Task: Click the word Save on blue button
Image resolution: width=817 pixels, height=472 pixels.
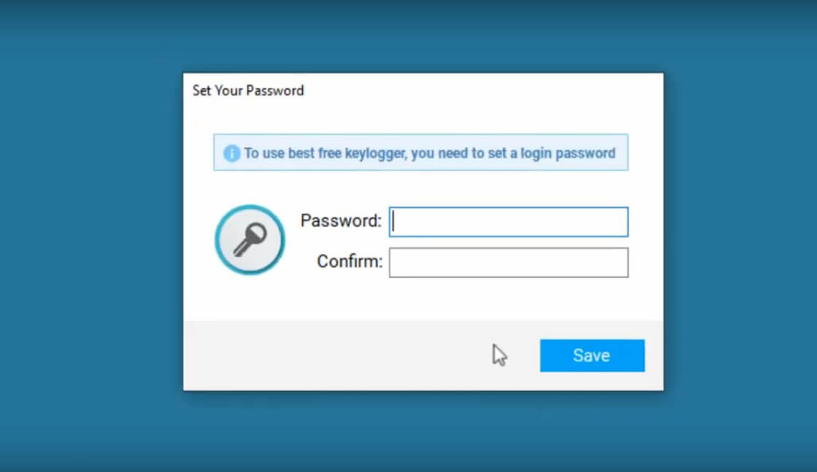Action: pyautogui.click(x=592, y=355)
